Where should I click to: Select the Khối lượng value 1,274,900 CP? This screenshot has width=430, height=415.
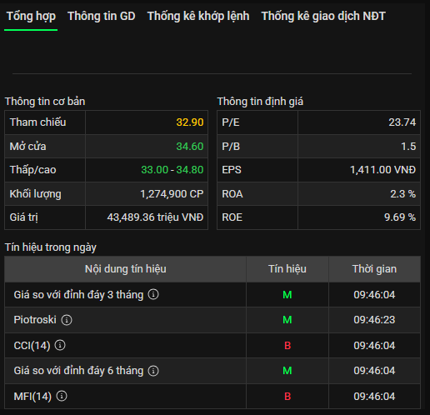coord(172,194)
